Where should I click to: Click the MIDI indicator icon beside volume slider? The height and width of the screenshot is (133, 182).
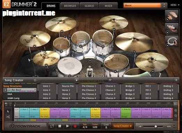coord(169,126)
